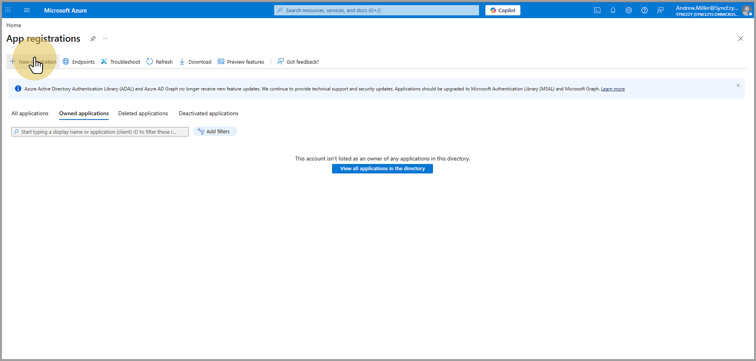Image resolution: width=756 pixels, height=361 pixels.
Task: Switch to Deleted applications tab
Action: point(143,113)
